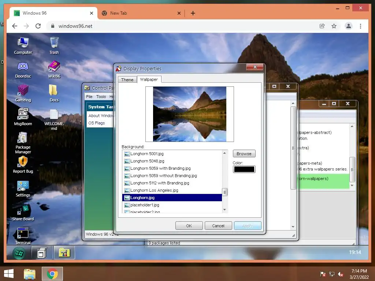
Task: Open the Terminal desktop icon
Action: (23, 236)
